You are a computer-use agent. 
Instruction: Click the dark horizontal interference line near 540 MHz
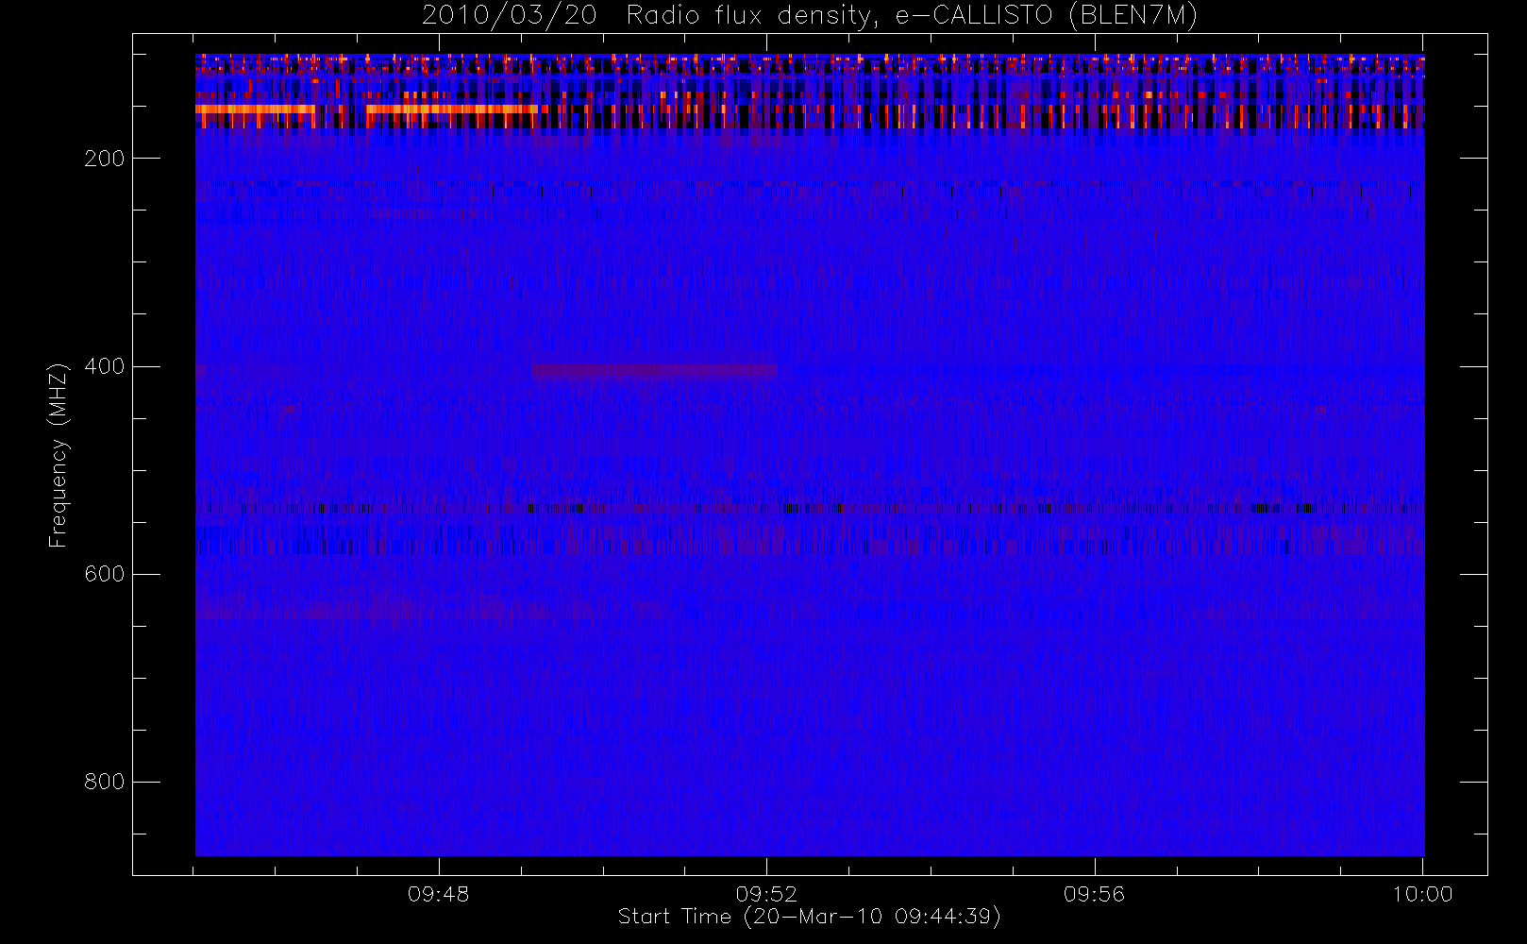point(810,509)
